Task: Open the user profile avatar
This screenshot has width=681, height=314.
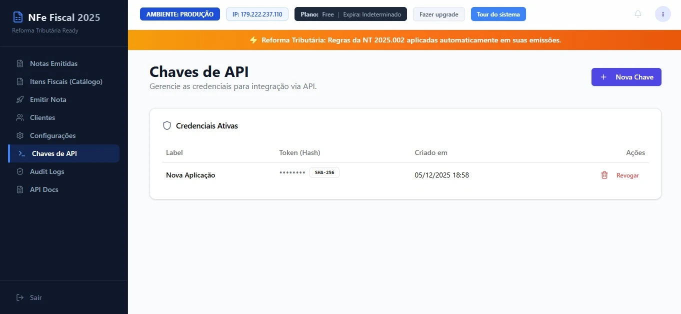Action: [662, 14]
